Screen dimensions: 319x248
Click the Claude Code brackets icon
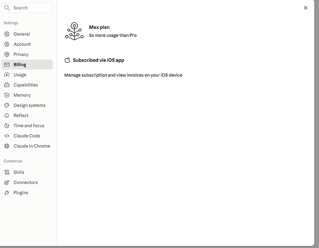pyautogui.click(x=6, y=136)
